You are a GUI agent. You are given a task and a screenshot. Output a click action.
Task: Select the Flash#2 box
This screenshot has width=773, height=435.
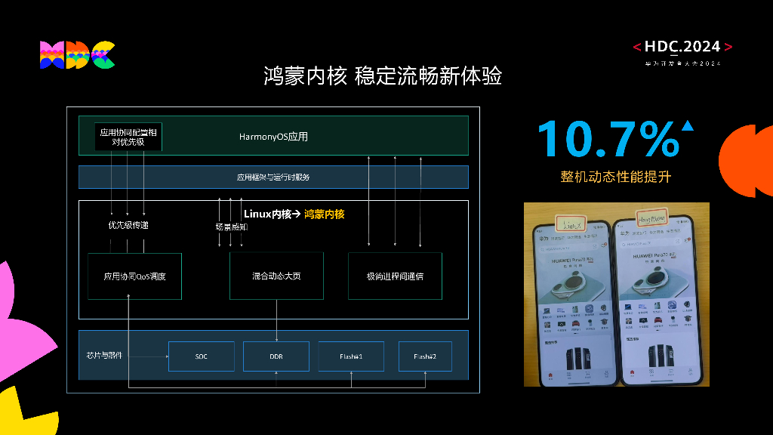(425, 356)
